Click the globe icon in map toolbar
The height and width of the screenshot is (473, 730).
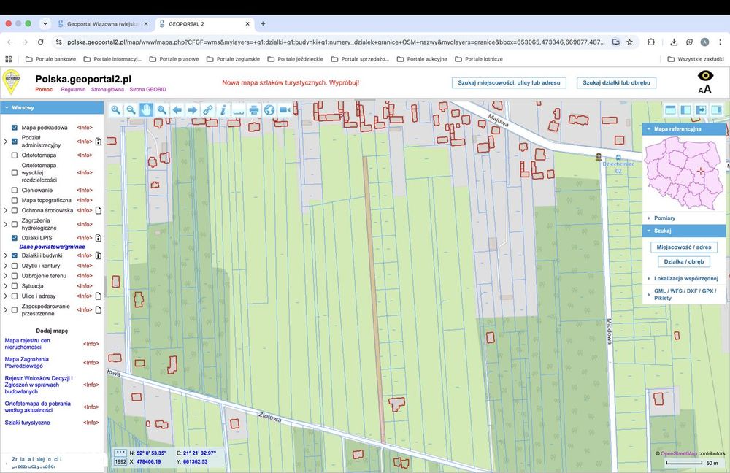coord(269,110)
